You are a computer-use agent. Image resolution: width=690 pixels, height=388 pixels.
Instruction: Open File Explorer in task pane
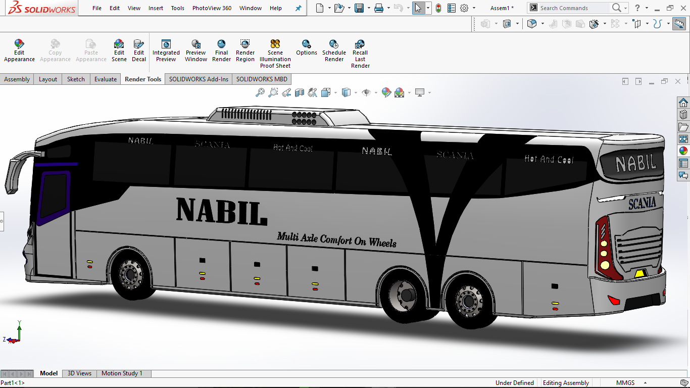pos(683,127)
